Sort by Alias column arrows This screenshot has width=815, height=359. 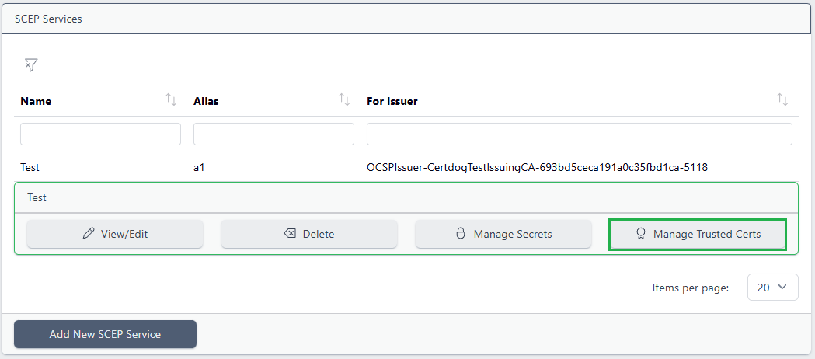click(344, 100)
